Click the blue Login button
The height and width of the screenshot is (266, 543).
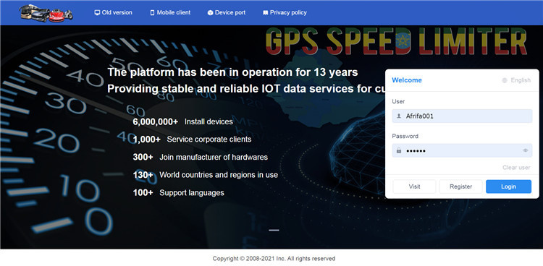[x=508, y=186]
